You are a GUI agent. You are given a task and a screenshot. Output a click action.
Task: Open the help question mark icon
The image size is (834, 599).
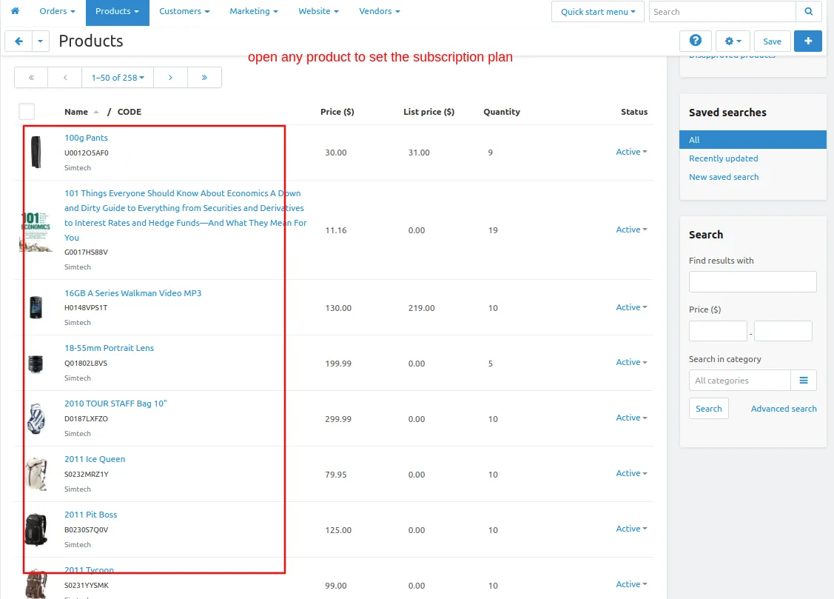tap(695, 41)
